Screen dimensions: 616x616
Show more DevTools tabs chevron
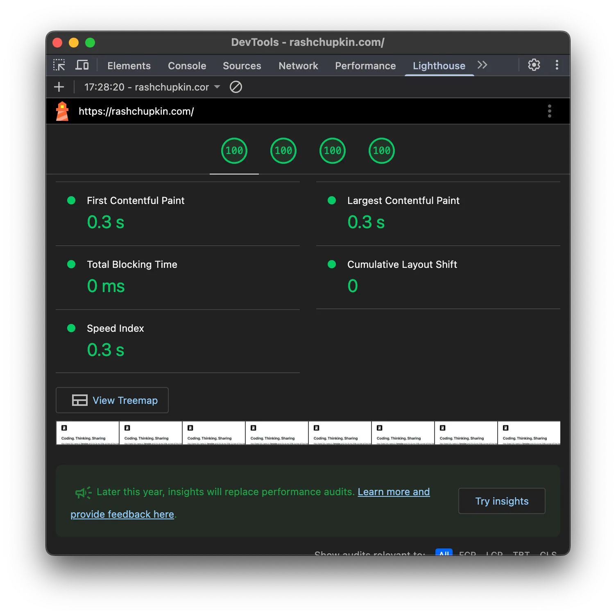pyautogui.click(x=482, y=65)
